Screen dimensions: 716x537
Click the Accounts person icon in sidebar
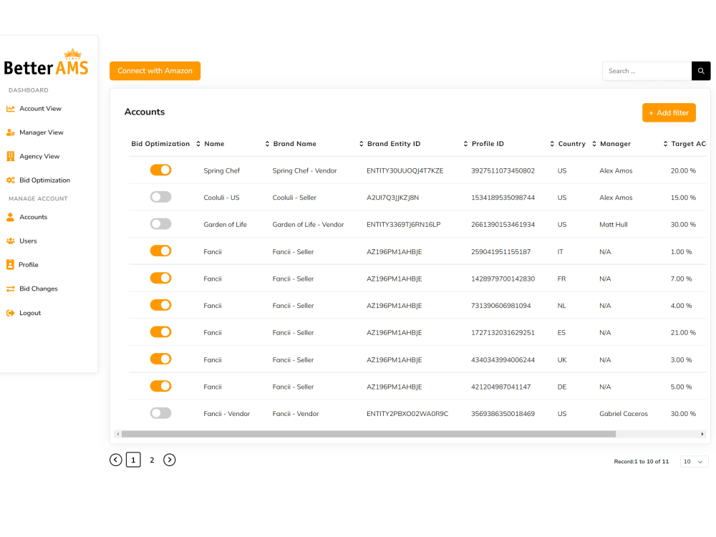pos(11,217)
